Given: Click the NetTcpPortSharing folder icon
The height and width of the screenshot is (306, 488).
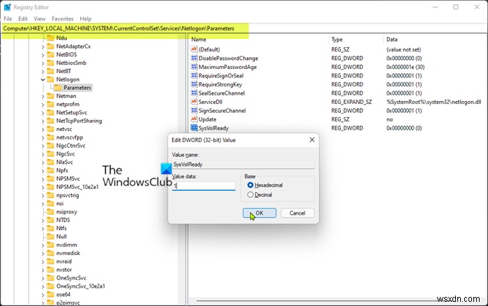Looking at the screenshot, I should [50, 121].
